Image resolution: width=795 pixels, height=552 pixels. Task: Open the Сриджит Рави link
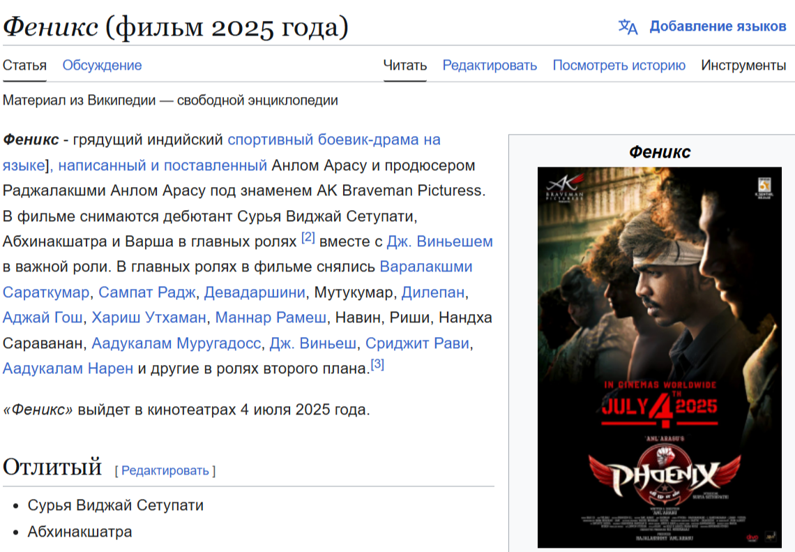tap(417, 343)
